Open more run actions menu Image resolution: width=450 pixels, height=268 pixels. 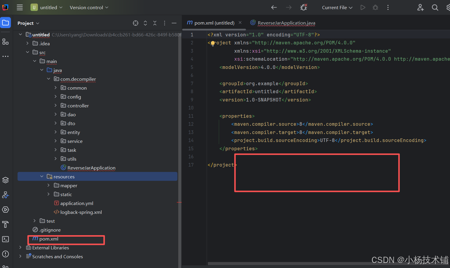(388, 7)
